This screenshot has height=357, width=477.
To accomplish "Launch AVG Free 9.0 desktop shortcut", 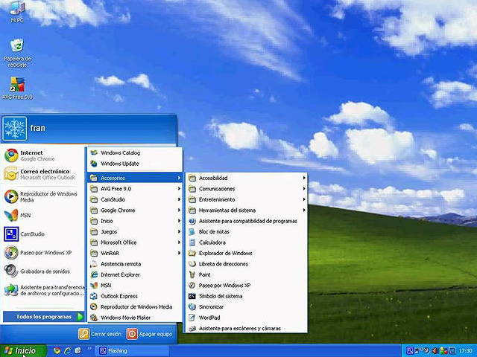I will 17,89.
